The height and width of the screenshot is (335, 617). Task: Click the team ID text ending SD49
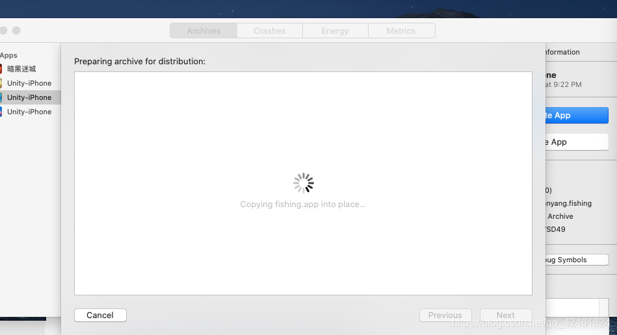pos(555,229)
